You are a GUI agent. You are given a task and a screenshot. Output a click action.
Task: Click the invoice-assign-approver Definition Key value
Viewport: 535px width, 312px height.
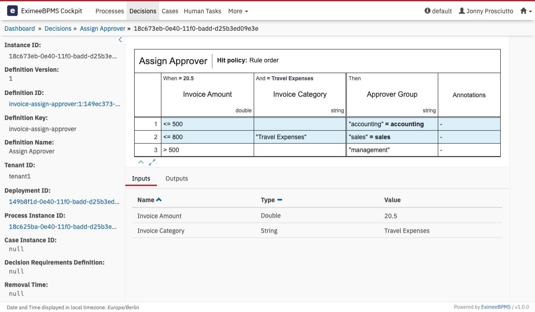pyautogui.click(x=42, y=129)
